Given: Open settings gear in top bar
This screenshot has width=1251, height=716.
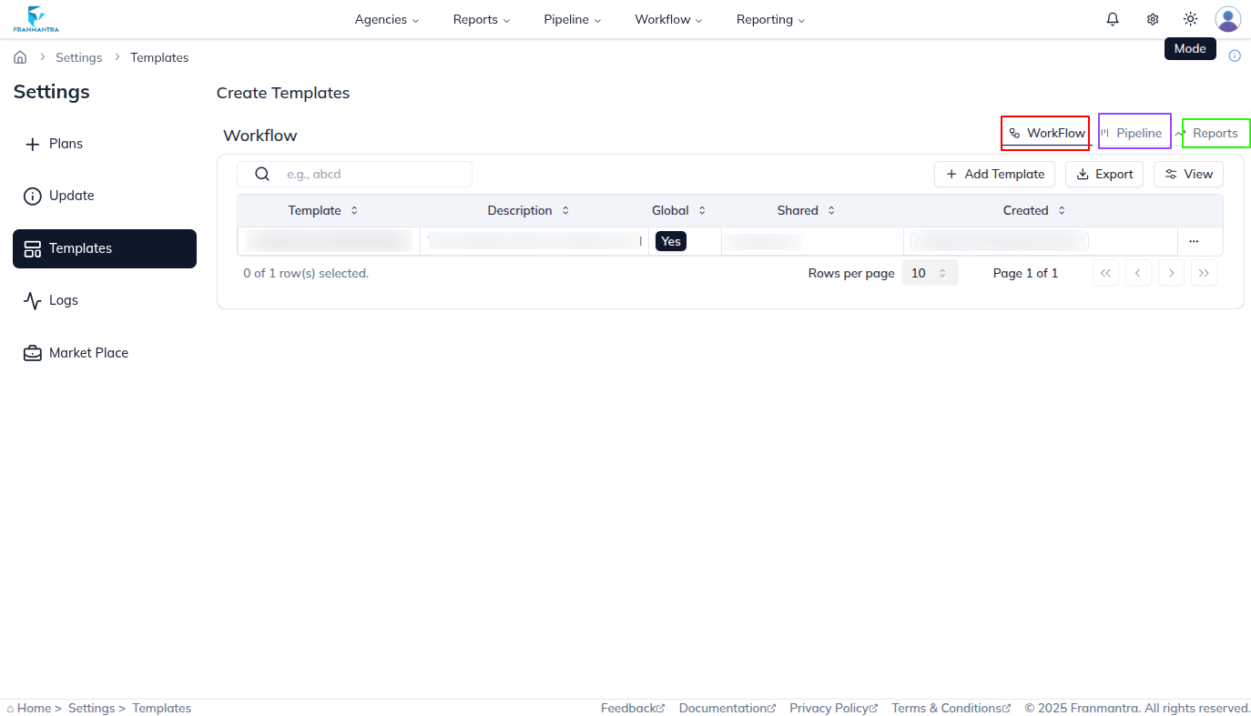Looking at the screenshot, I should [x=1153, y=19].
